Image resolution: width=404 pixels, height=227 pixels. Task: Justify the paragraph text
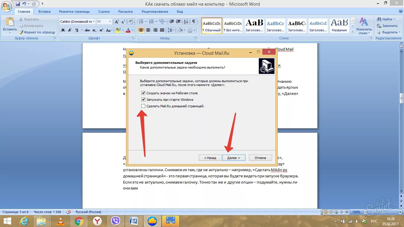162,30
